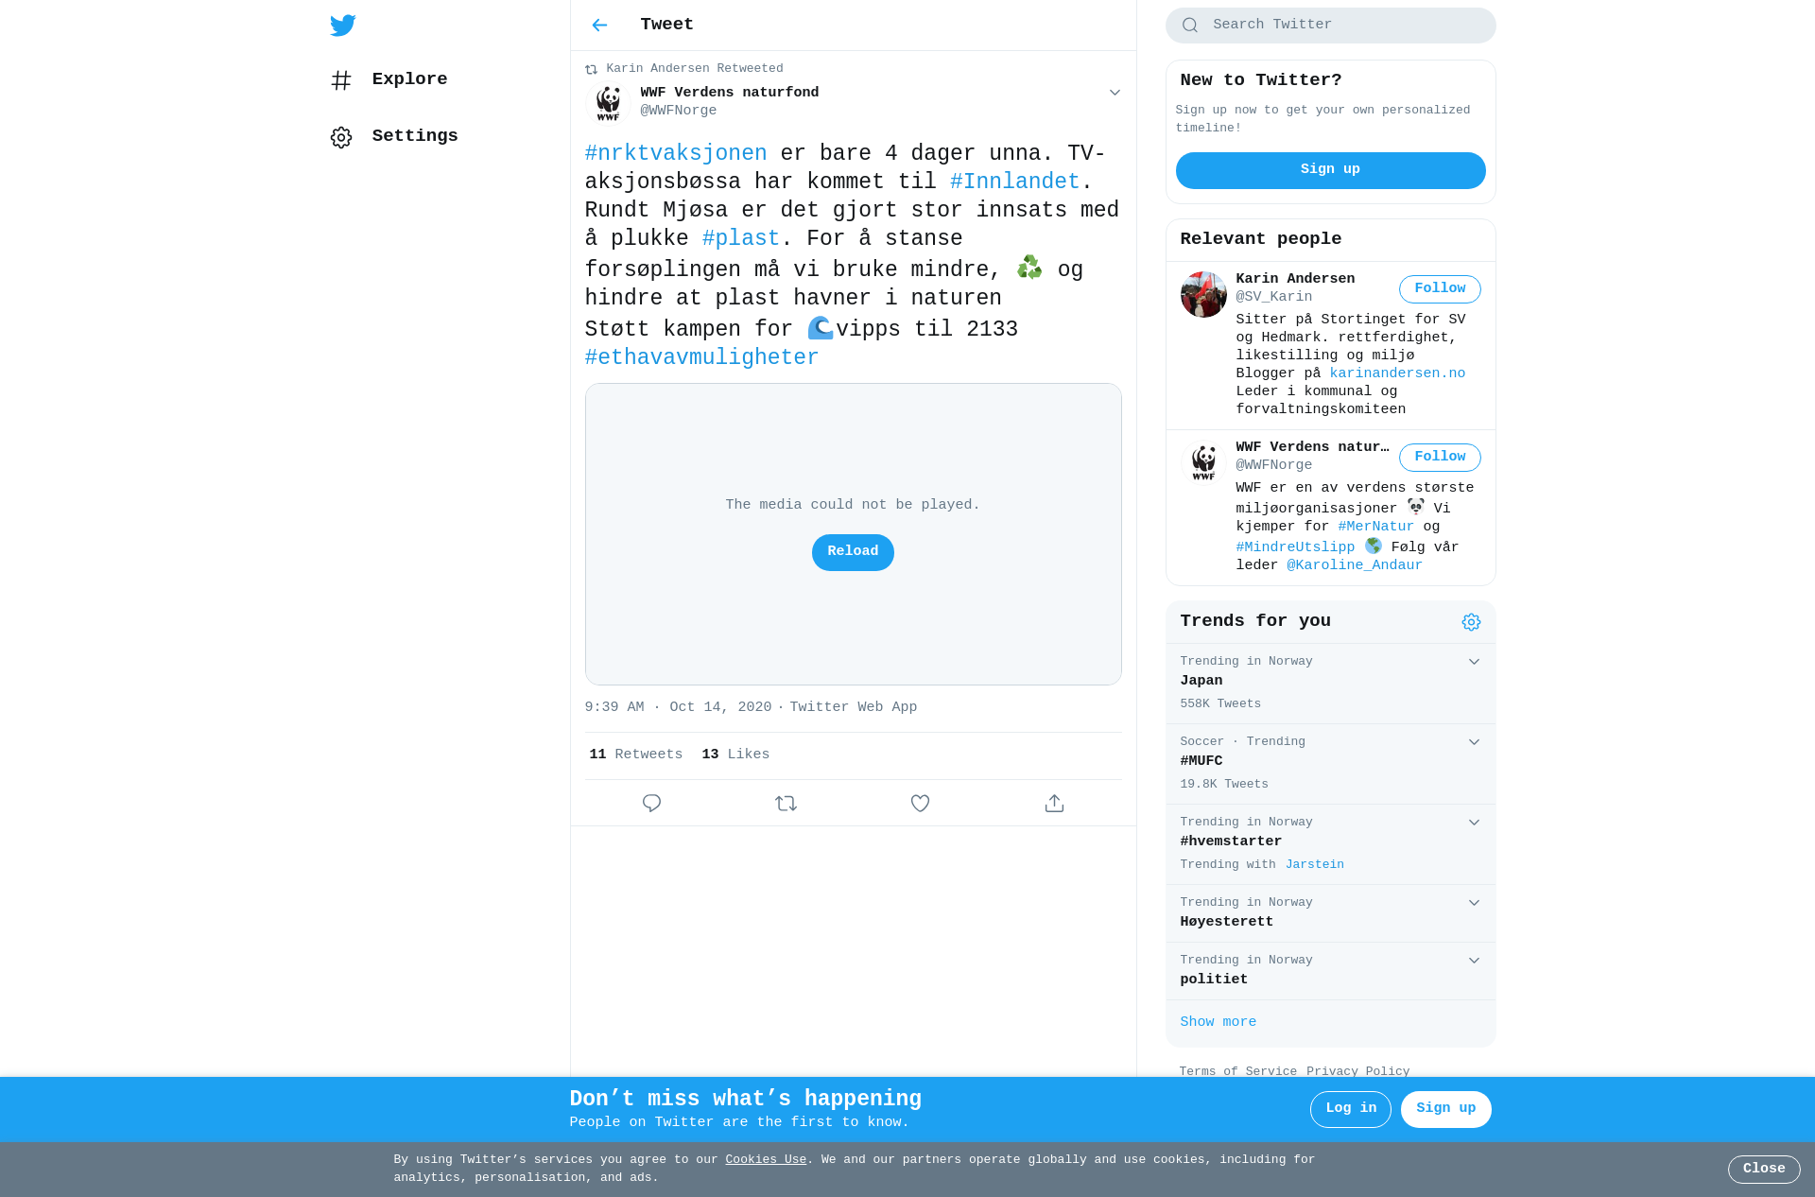Close the cookies notice banner

coord(1764,1170)
